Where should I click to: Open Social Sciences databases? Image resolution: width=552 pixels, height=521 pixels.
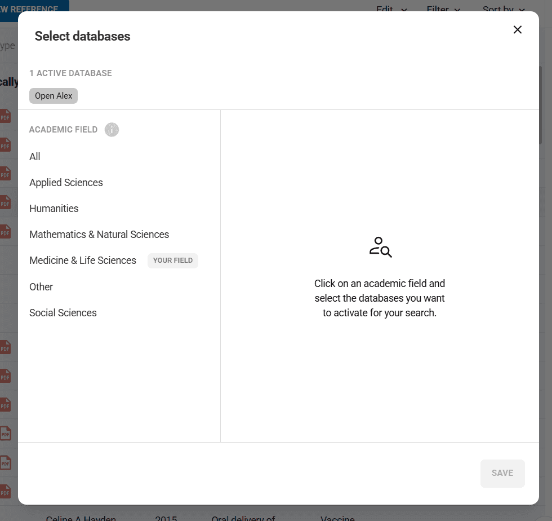[63, 313]
